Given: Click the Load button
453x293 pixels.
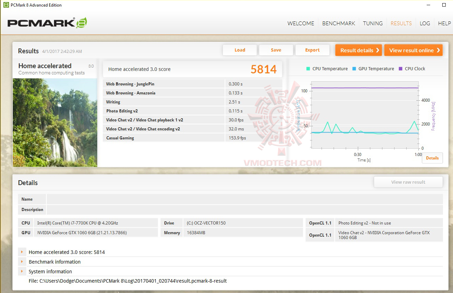Looking at the screenshot, I should [240, 50].
